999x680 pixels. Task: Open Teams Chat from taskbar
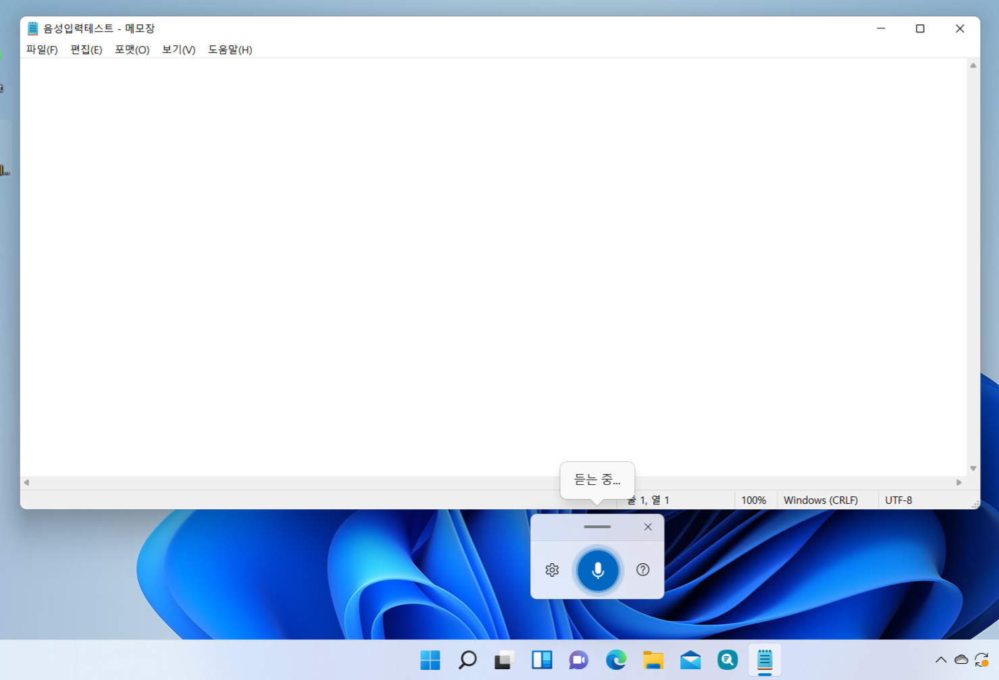click(579, 660)
